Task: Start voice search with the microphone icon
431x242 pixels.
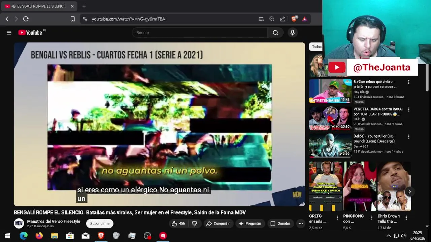Action: click(292, 33)
